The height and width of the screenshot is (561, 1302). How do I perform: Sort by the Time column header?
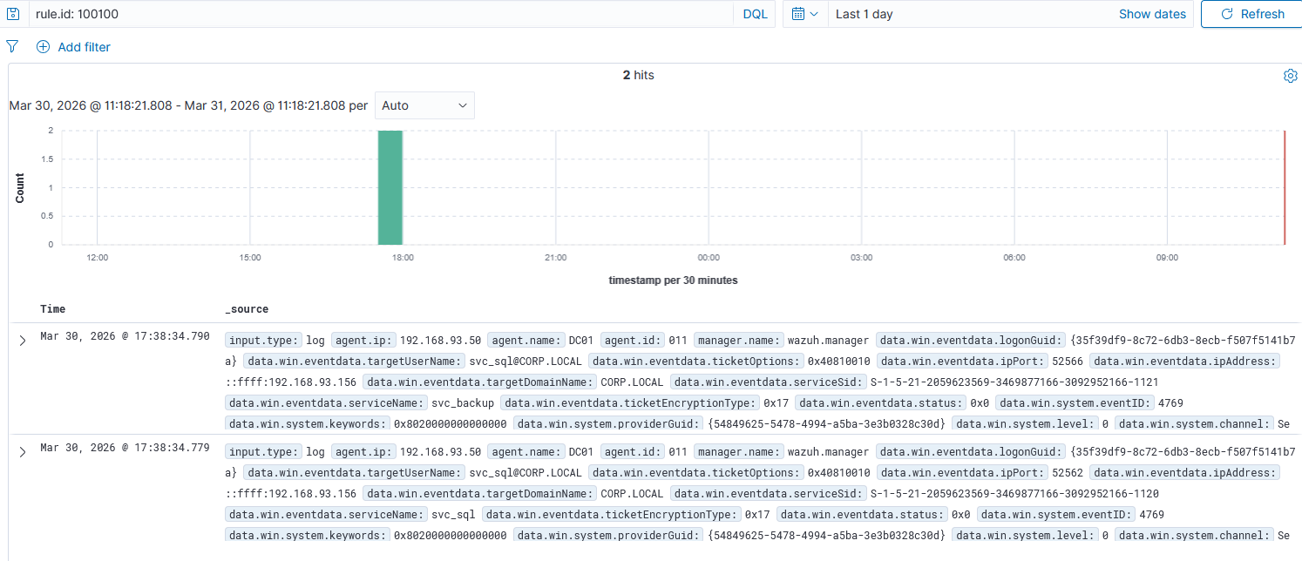pyautogui.click(x=52, y=309)
